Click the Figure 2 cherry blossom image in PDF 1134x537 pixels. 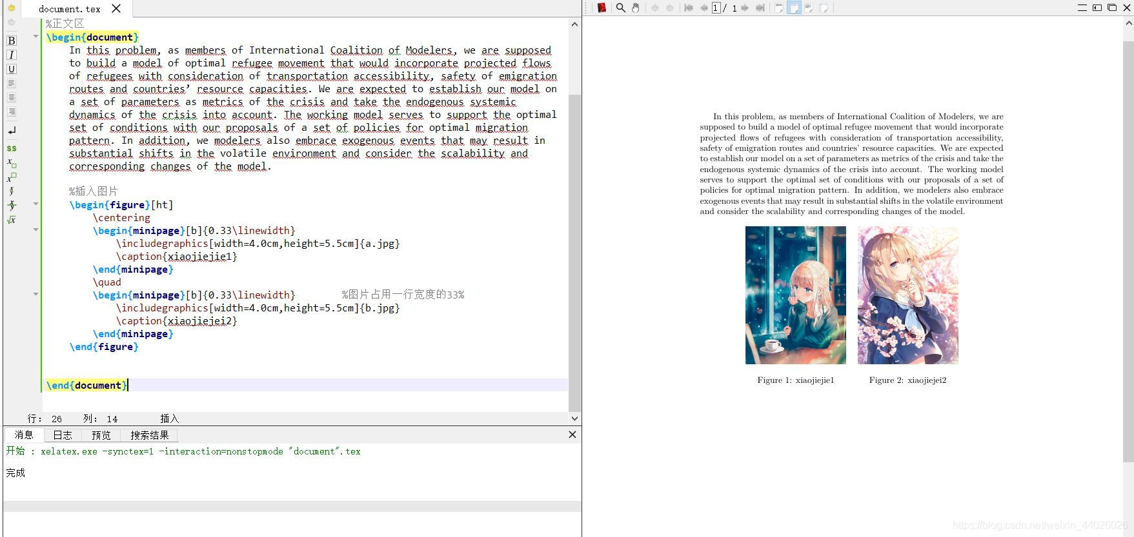907,295
